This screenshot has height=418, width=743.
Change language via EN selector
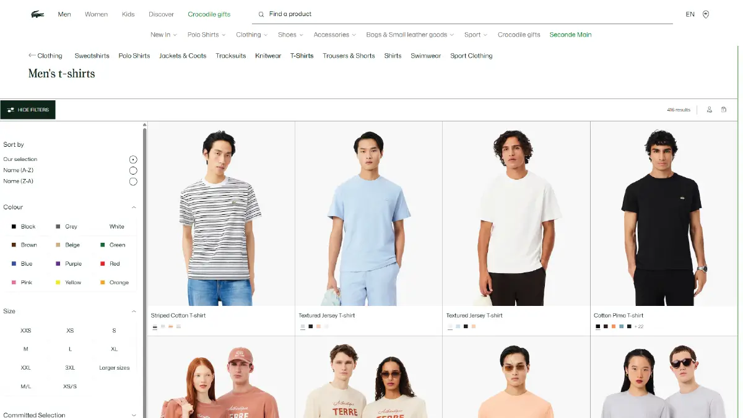(x=690, y=14)
